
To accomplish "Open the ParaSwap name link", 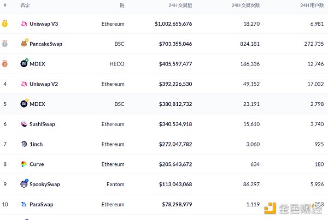I will tap(42, 204).
